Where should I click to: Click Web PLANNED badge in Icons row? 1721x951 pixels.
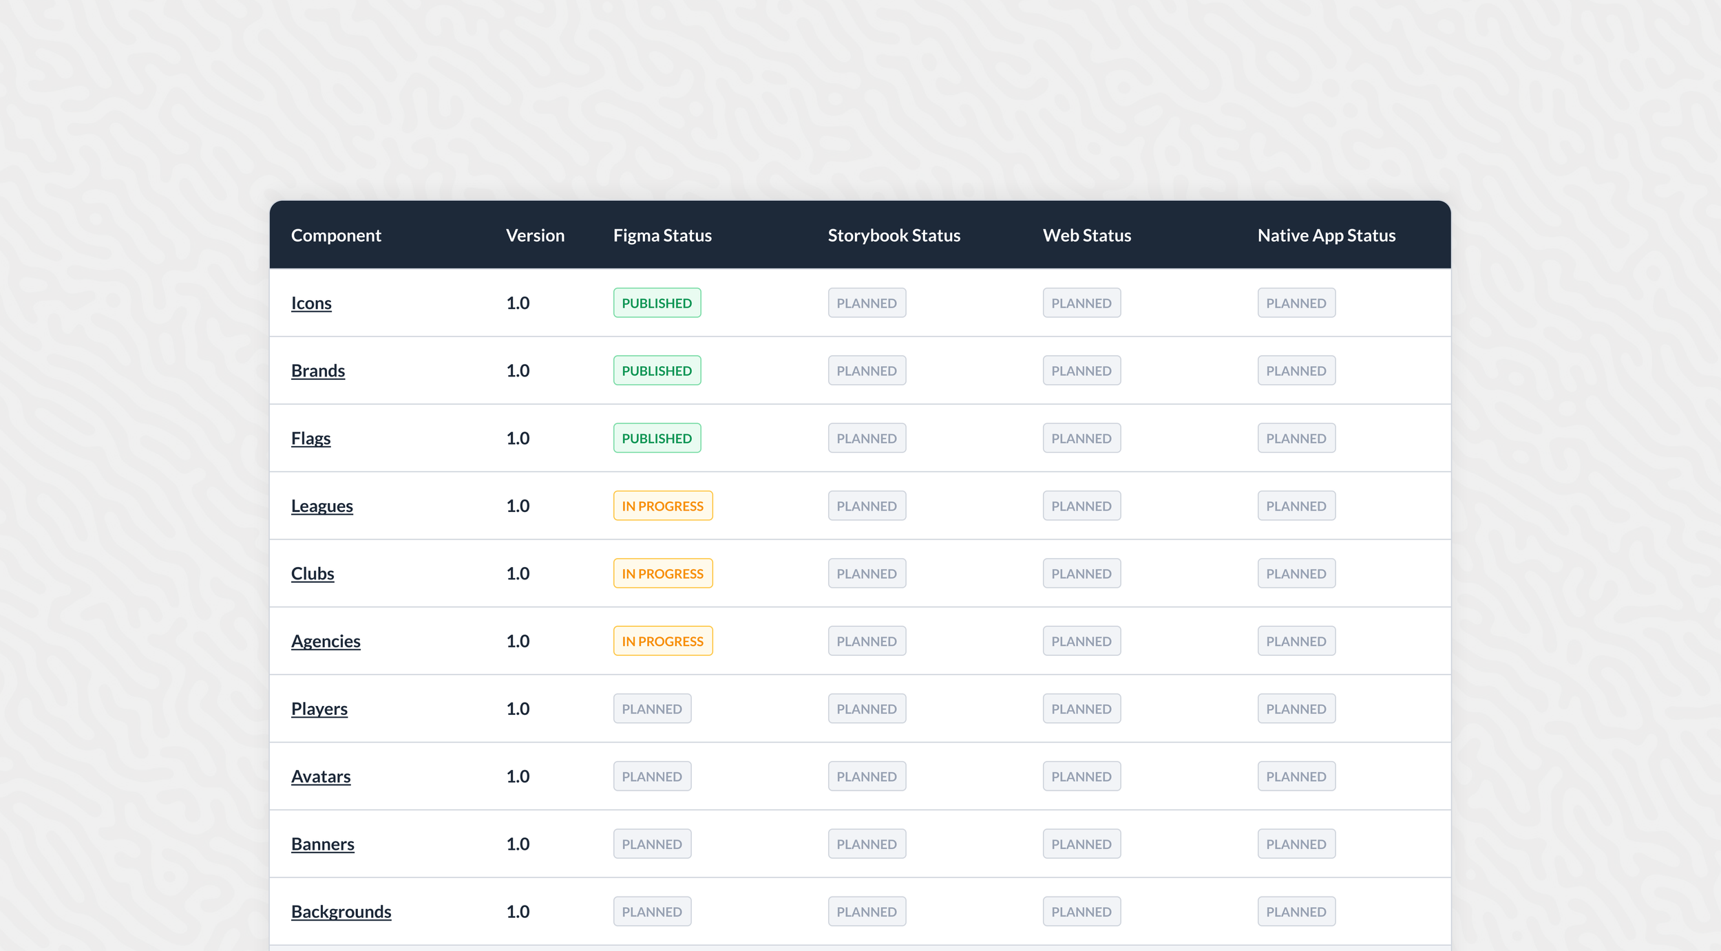(x=1082, y=303)
